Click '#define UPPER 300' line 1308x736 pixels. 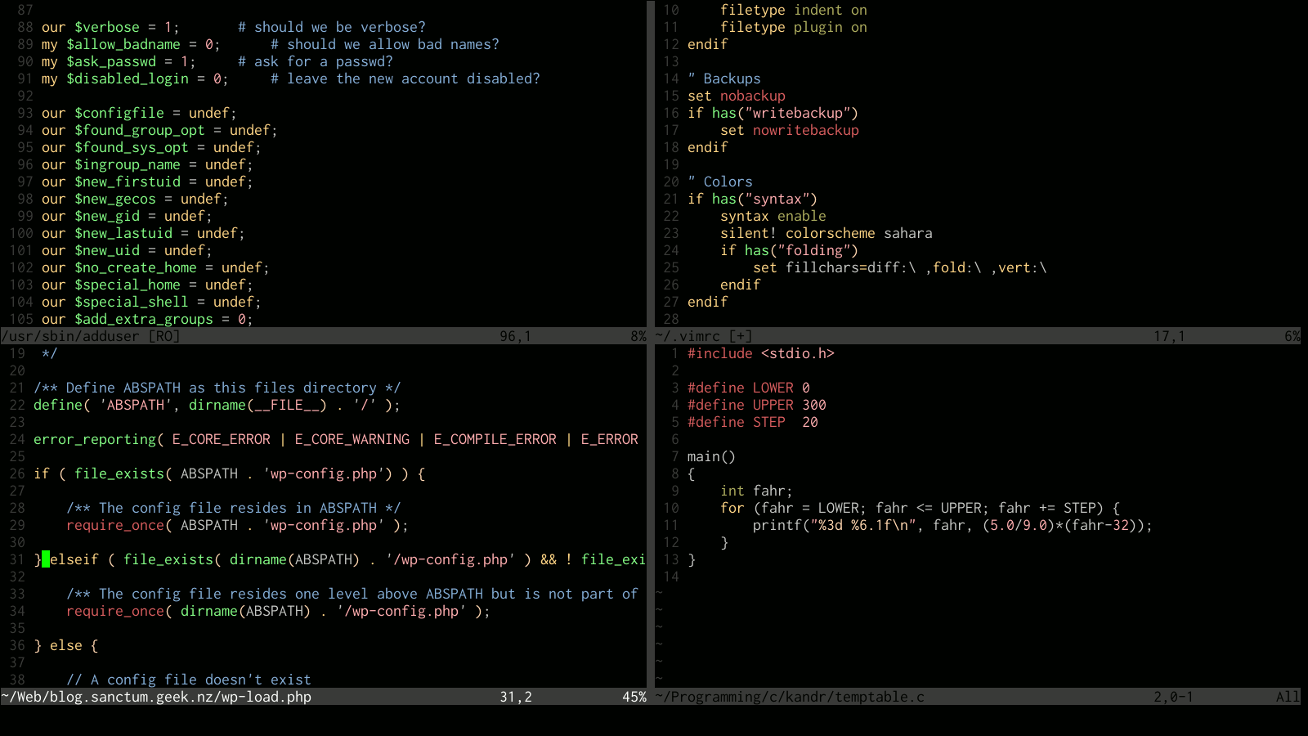coord(756,405)
